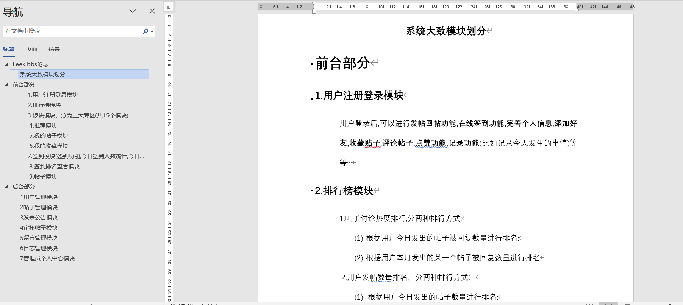
Task: Go to 8.签到排名查看模块 heading
Action: click(x=54, y=167)
